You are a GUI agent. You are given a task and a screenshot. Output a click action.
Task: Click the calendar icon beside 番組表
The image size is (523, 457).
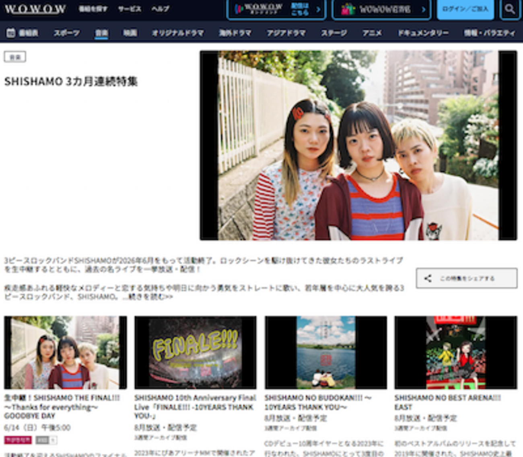pyautogui.click(x=11, y=33)
